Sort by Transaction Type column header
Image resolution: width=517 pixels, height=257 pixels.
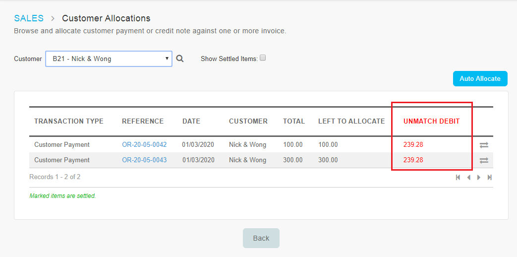click(x=69, y=122)
